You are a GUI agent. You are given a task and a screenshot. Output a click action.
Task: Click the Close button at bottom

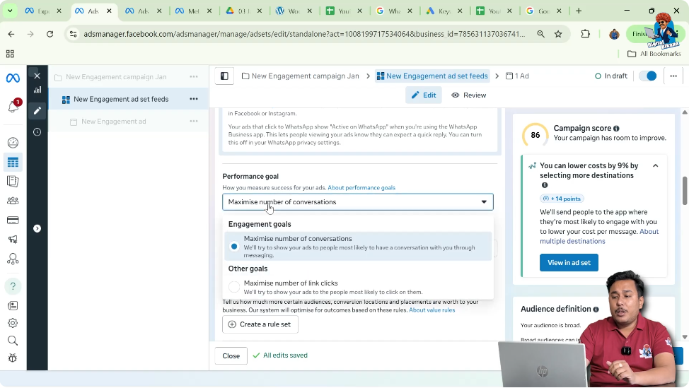231,356
